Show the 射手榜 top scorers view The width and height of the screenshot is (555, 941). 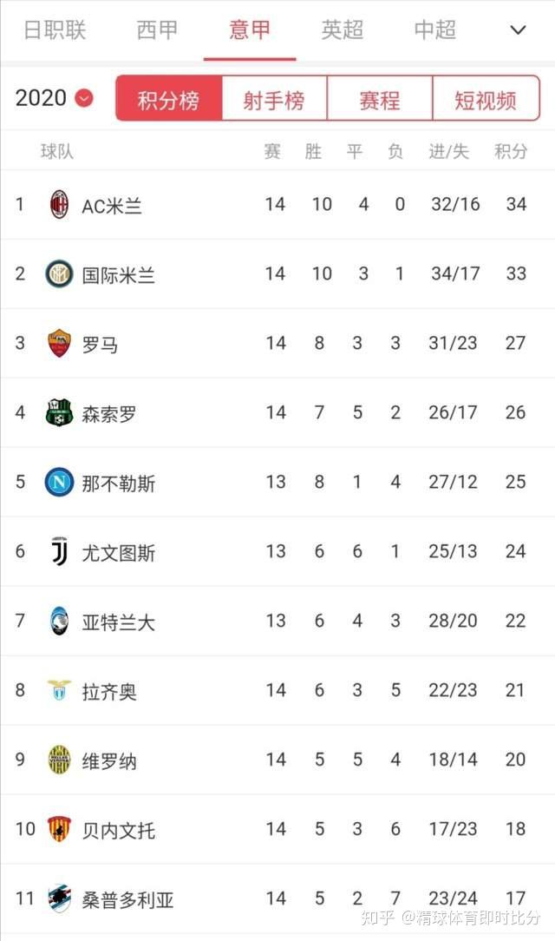click(x=274, y=100)
